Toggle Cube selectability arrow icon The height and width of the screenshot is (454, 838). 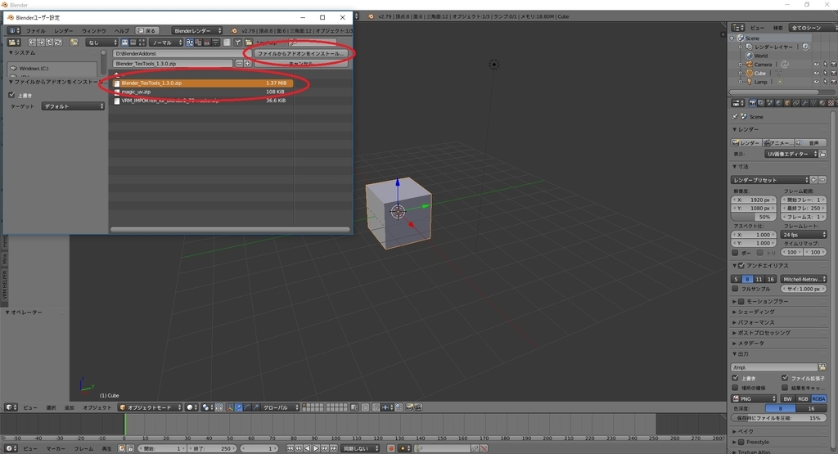pyautogui.click(x=825, y=73)
